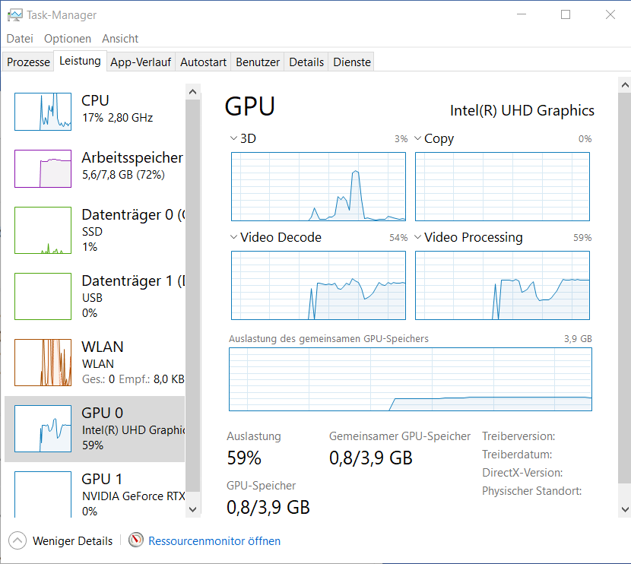Open the Datei menu

pyautogui.click(x=20, y=38)
